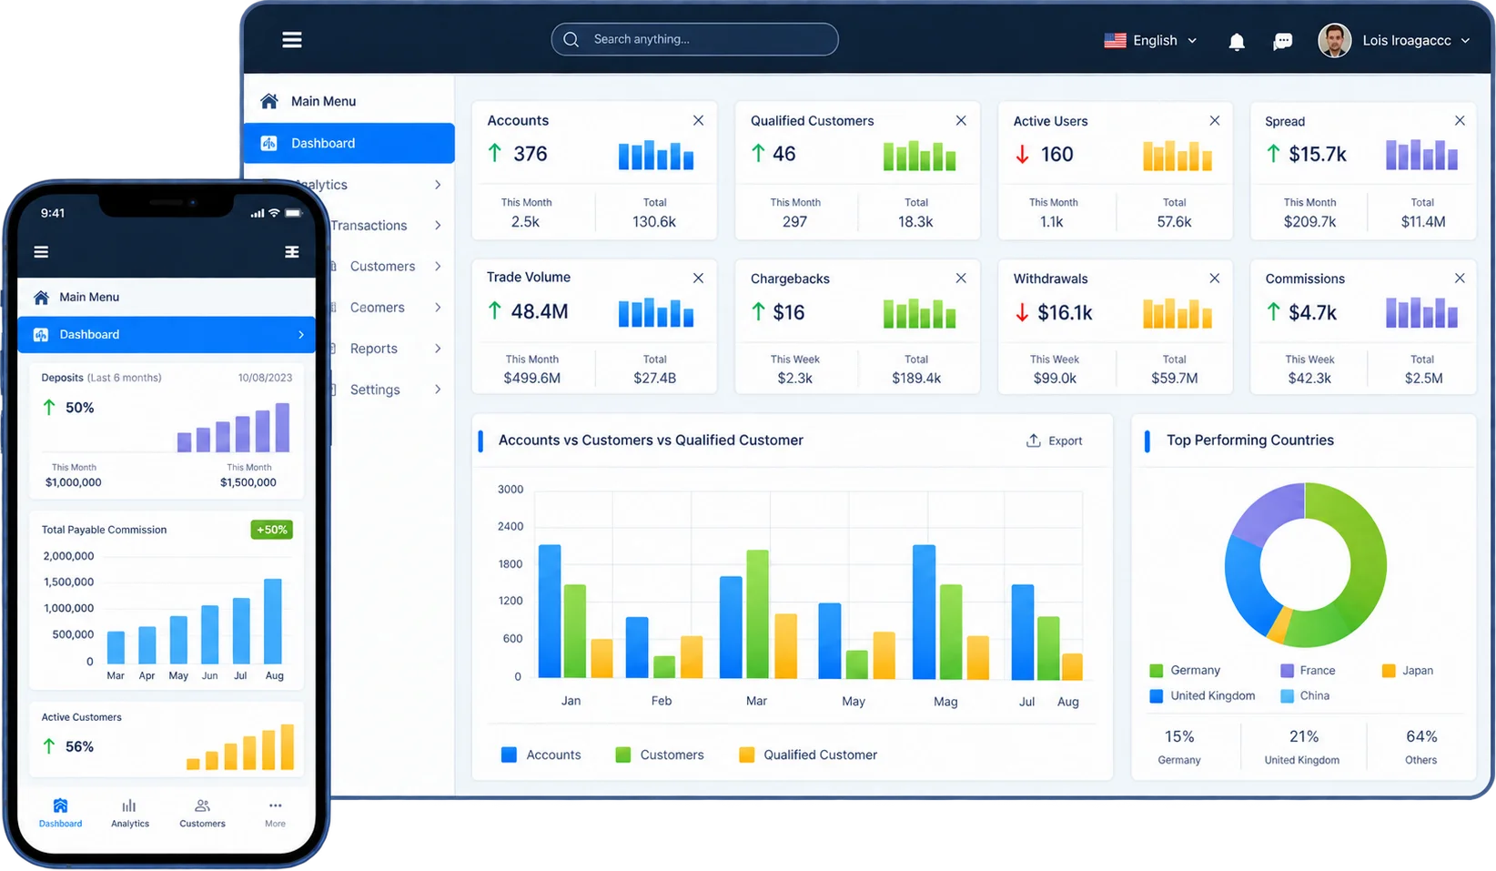1496x871 pixels.
Task: Click the '10/08/2023' date on phone
Action: [265, 378]
